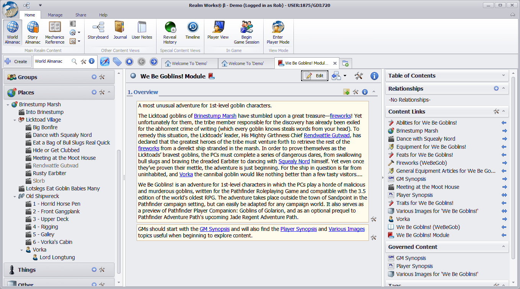Begin a Game Session
The image size is (520, 289).
(x=246, y=32)
